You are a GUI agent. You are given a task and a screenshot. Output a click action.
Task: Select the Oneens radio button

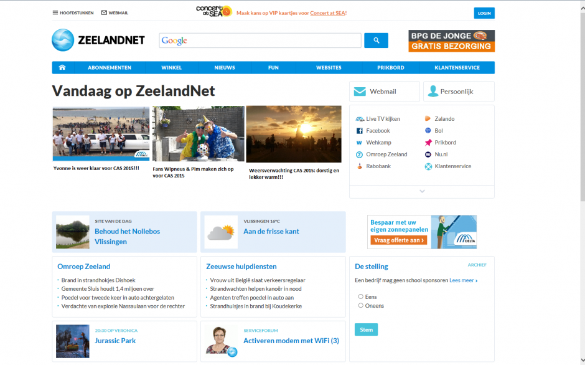[361, 306]
